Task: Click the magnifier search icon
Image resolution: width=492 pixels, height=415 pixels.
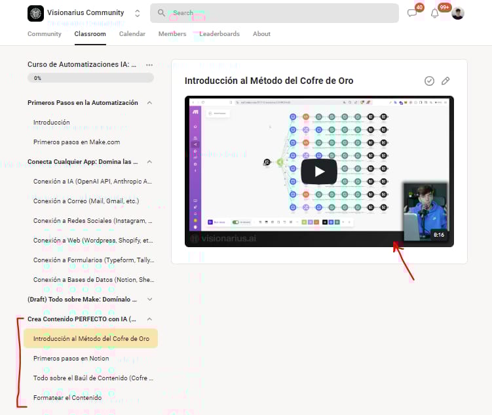Action: click(161, 13)
